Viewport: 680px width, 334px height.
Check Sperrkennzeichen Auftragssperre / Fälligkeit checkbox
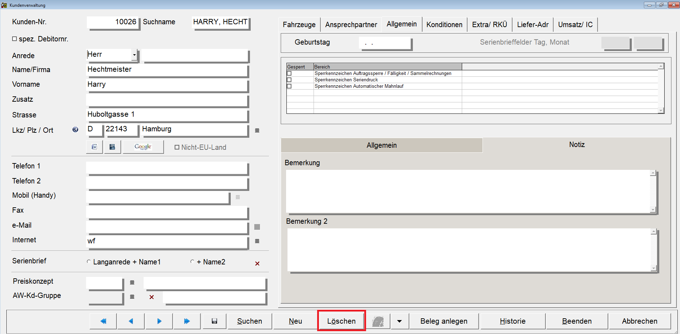click(289, 74)
